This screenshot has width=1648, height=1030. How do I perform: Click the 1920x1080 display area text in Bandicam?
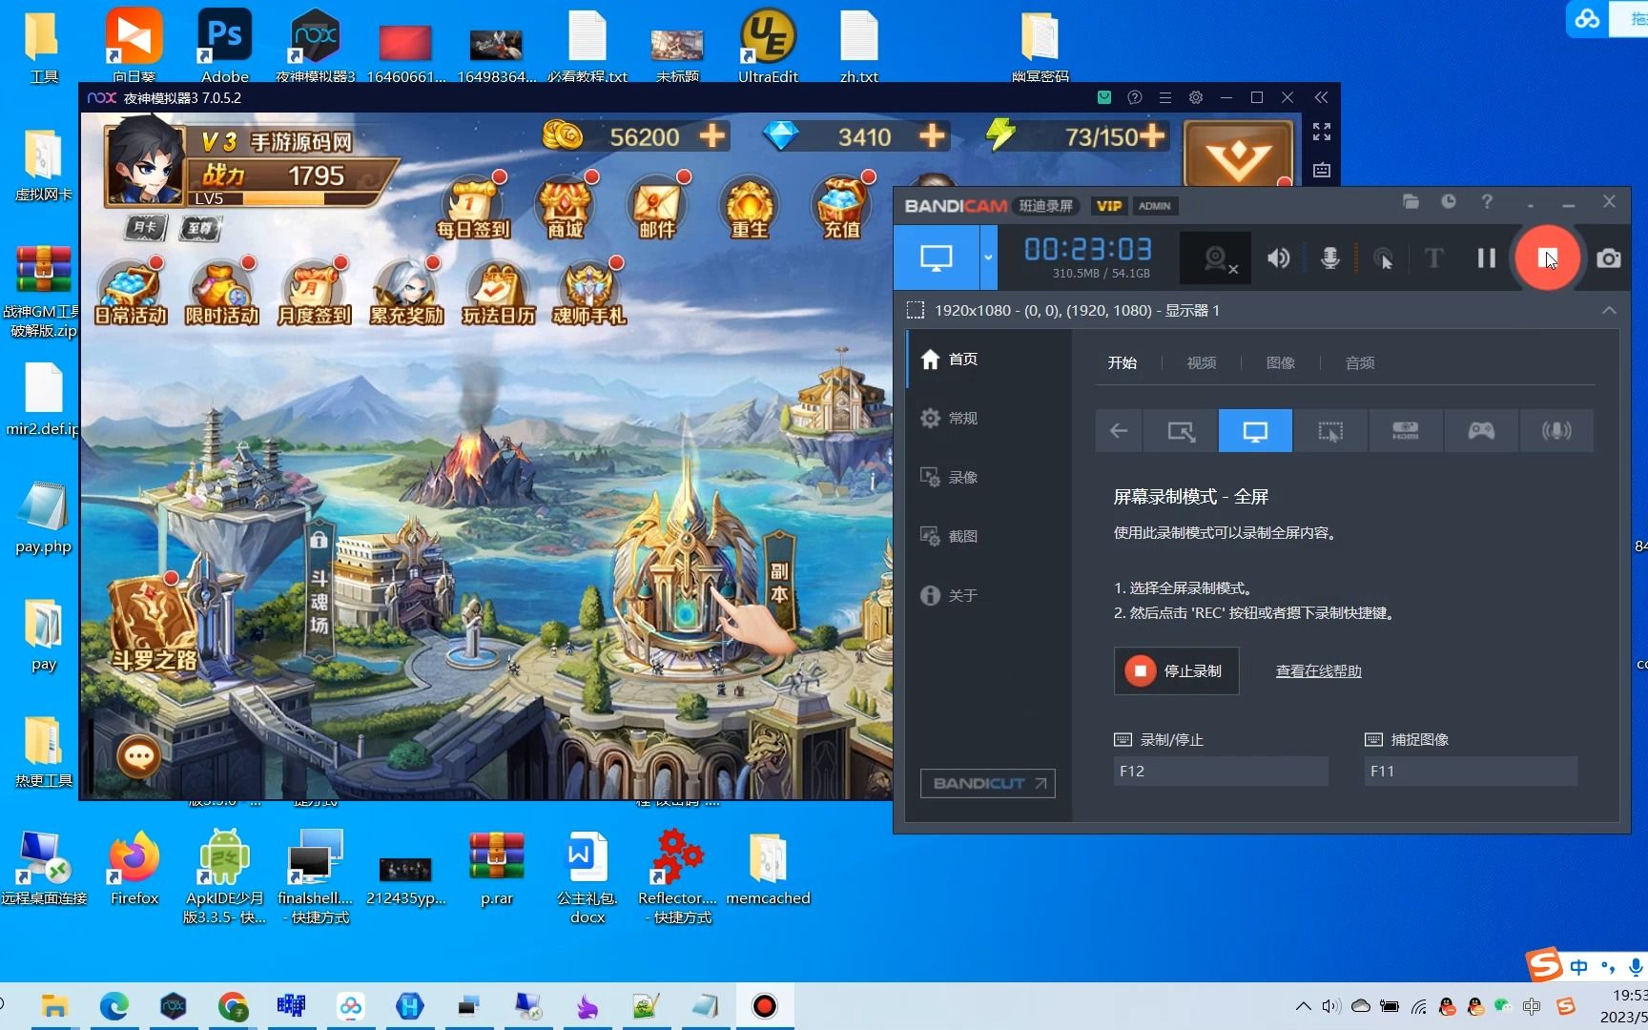pyautogui.click(x=1077, y=310)
